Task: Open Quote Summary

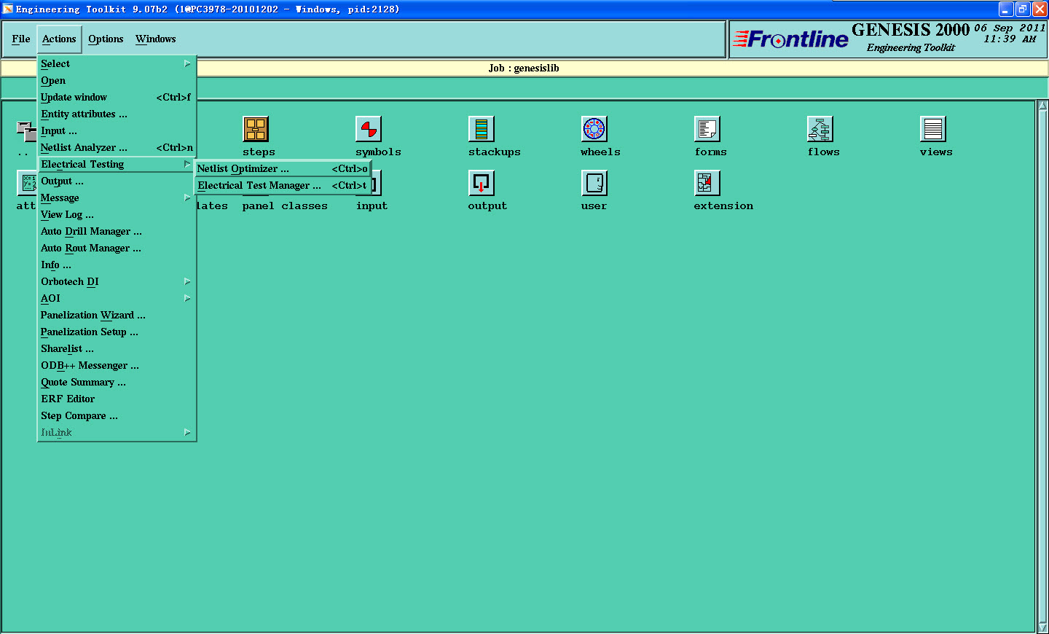Action: [x=117, y=382]
